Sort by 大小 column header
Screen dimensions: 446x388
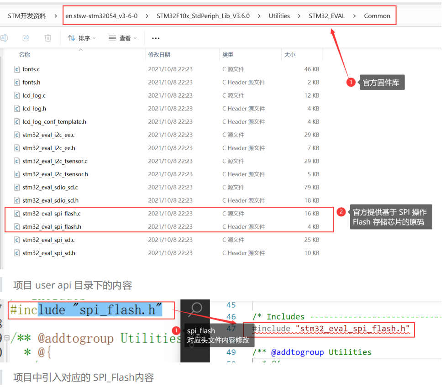coord(289,55)
